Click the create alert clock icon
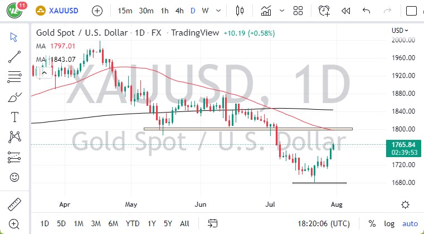 pos(324,11)
